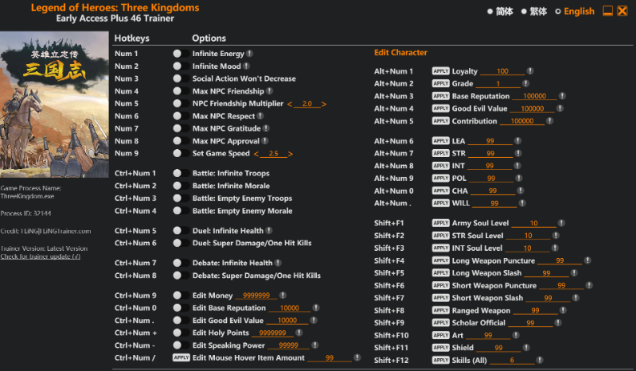636x371 pixels.
Task: Click info icon next to Contribution value
Action: click(x=549, y=121)
